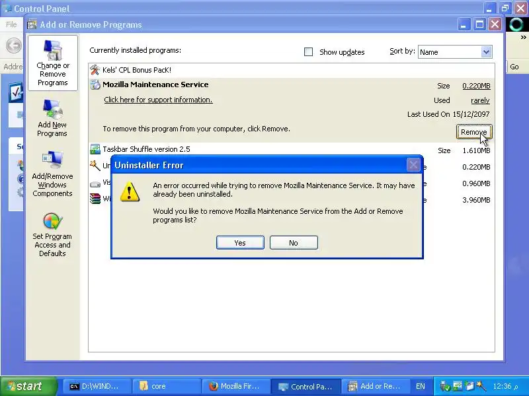Click Yes in Uninstaller Error dialog
529x396 pixels.
point(240,243)
